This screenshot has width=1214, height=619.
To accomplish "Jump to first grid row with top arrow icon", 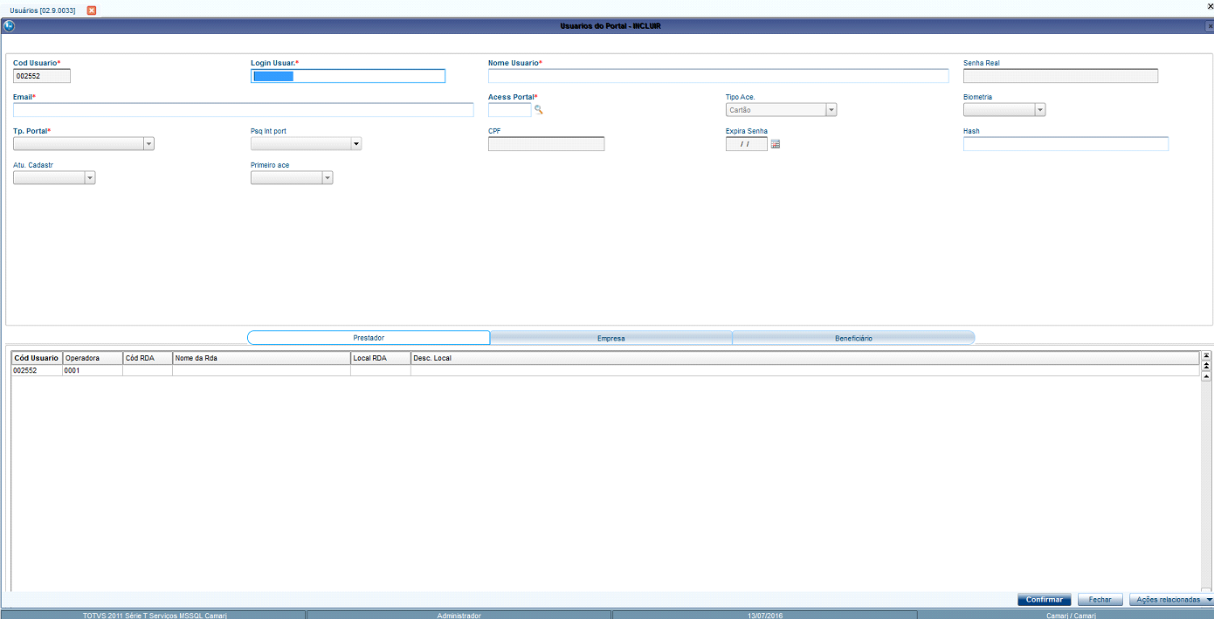I will point(1206,356).
